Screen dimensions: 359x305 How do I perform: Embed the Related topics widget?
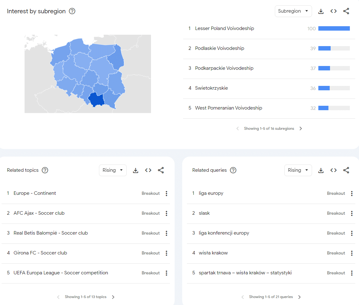pos(148,170)
